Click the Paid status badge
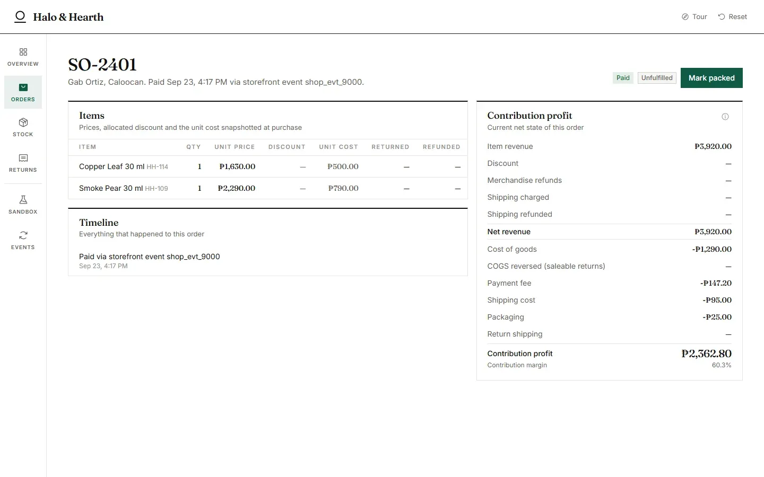The image size is (764, 477). click(623, 78)
